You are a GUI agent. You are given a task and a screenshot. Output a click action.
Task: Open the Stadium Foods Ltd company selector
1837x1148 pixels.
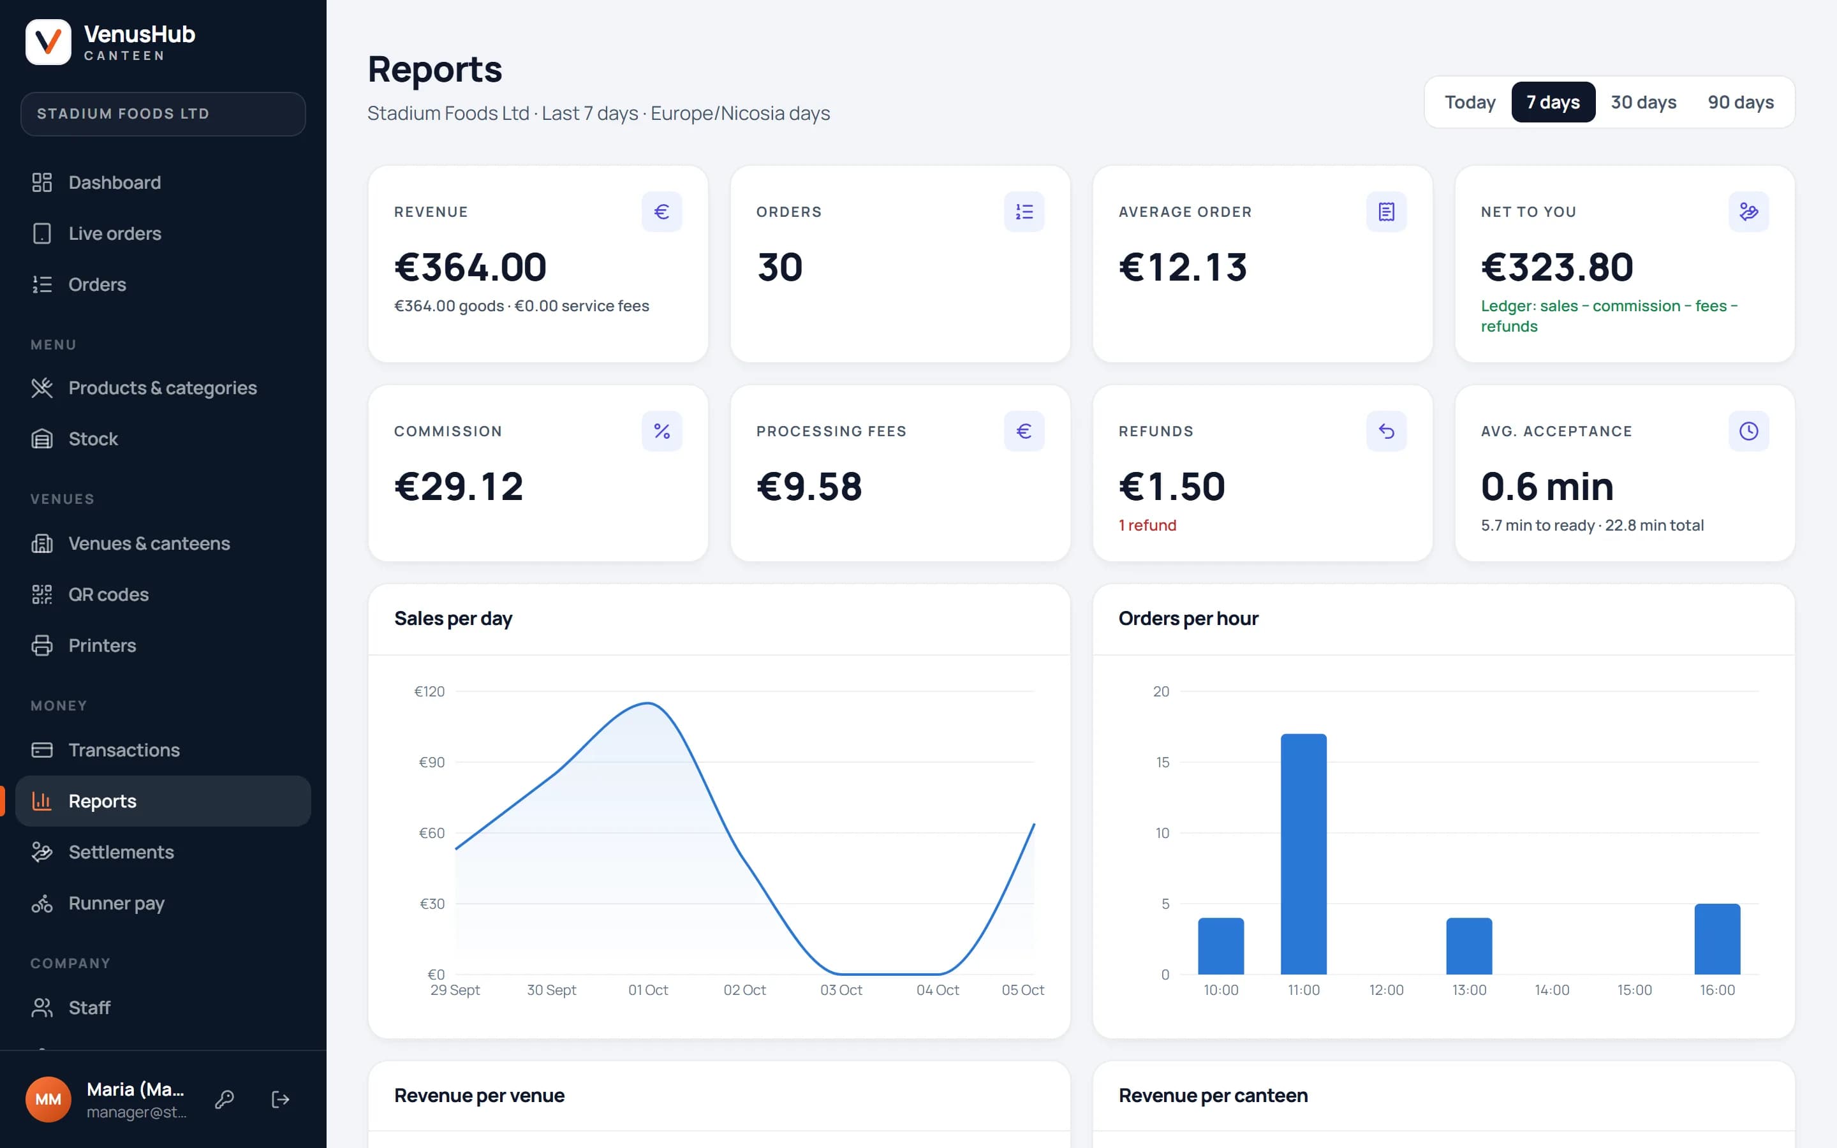pos(163,114)
